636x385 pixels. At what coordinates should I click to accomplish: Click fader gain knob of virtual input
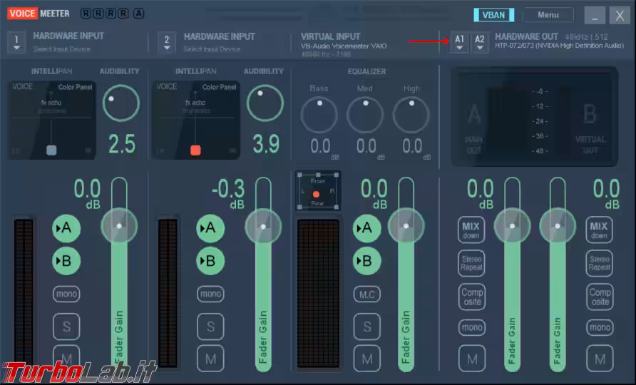click(x=406, y=226)
